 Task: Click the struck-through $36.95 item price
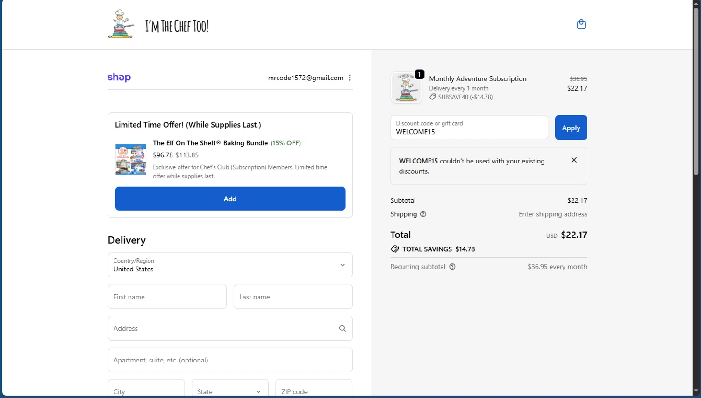pos(579,79)
